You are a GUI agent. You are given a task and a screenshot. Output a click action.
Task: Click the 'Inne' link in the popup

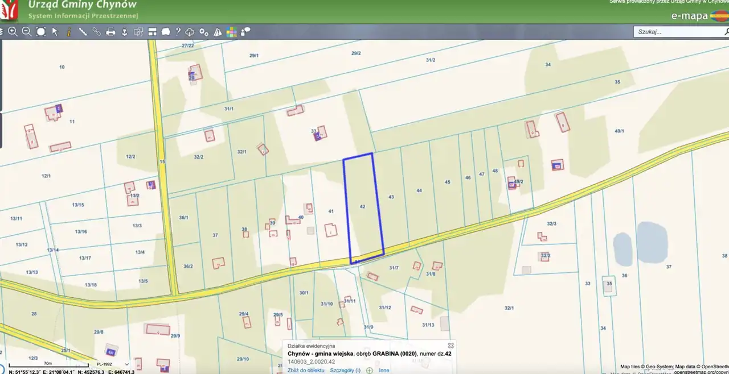pyautogui.click(x=384, y=370)
